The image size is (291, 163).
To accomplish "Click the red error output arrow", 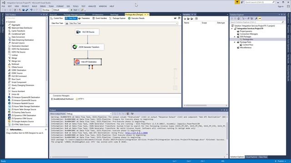I will coord(92,67).
